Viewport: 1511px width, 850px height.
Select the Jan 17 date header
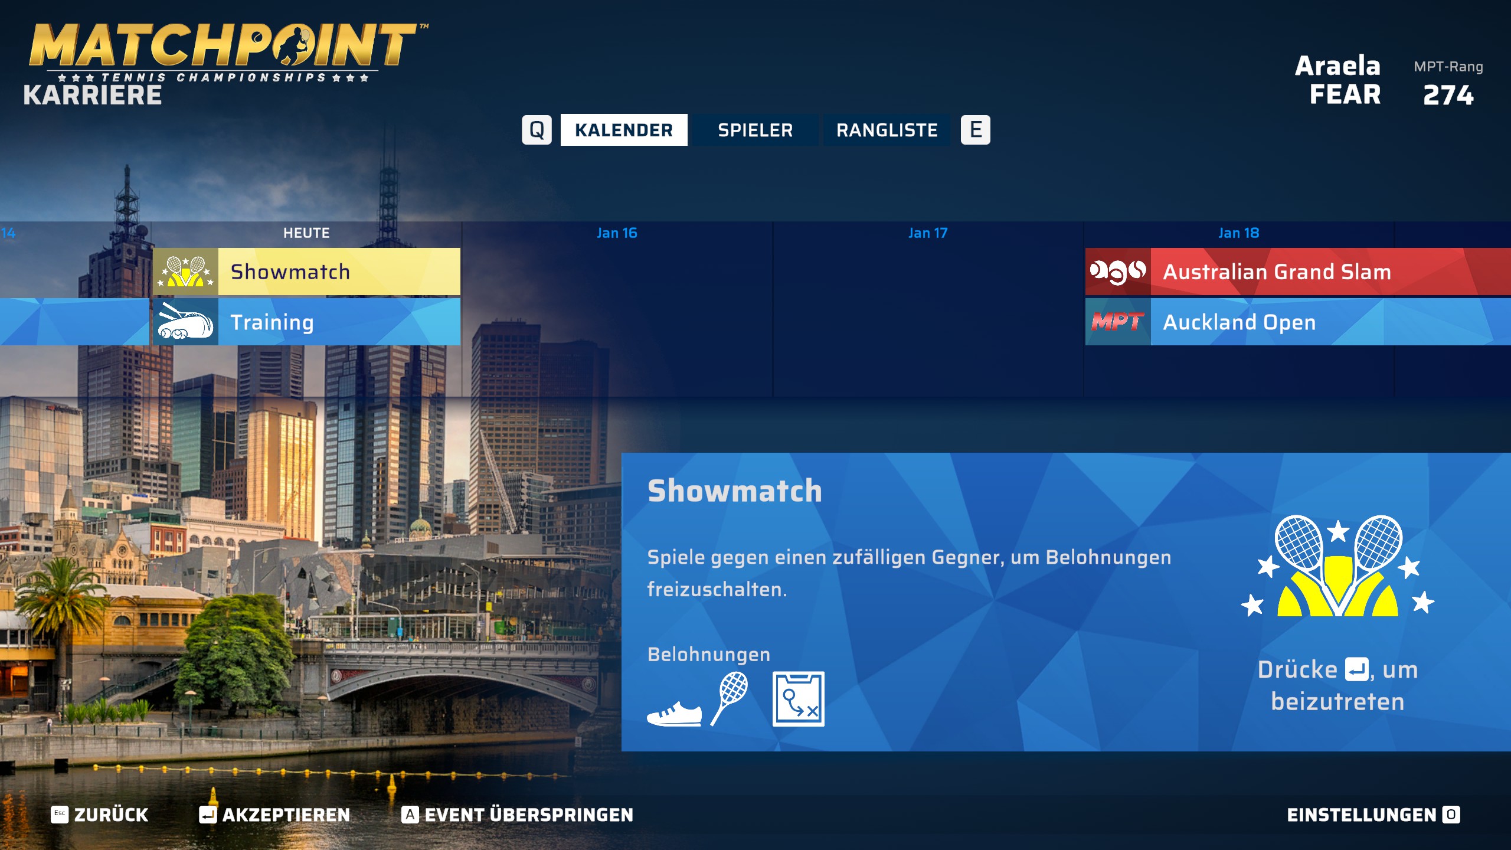click(x=928, y=233)
